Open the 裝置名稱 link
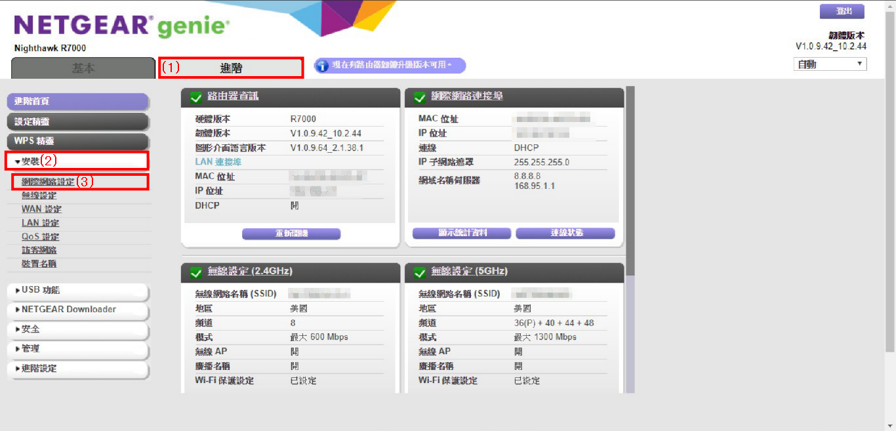 39,264
